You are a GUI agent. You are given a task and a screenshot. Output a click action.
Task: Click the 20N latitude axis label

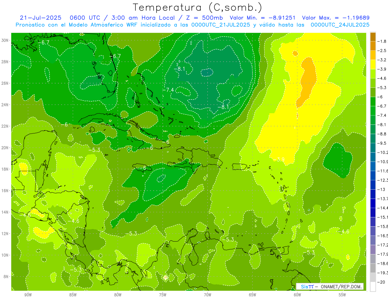pyautogui.click(x=5, y=147)
